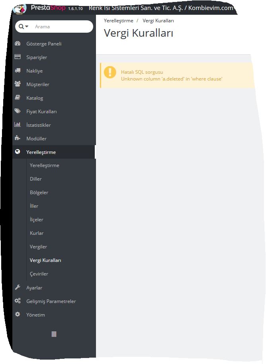Collapse the sidebar menu using bars icon
This screenshot has width=266, height=364.
tap(54, 334)
